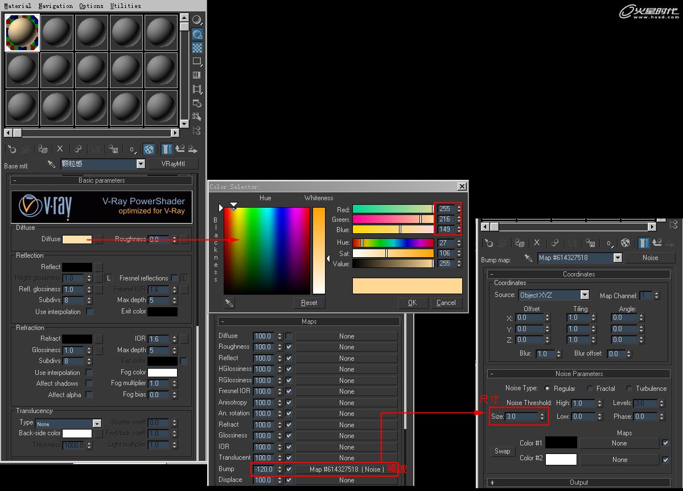683x491 pixels.
Task: Click Reset in the Color Selector
Action: 309,303
